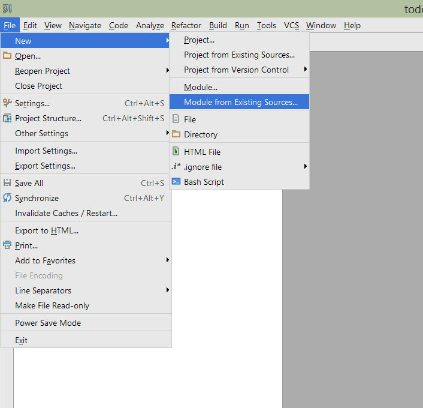Viewport: 423px width, 408px height.
Task: Click the printer icon beside Print
Action: tap(7, 245)
